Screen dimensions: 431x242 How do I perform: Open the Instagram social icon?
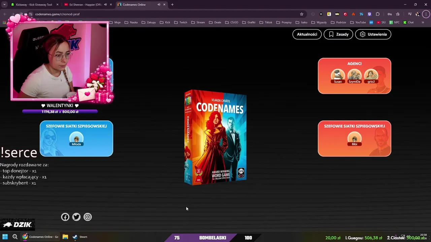tap(88, 217)
